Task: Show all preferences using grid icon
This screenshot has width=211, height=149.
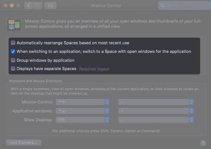Action: 50,5
